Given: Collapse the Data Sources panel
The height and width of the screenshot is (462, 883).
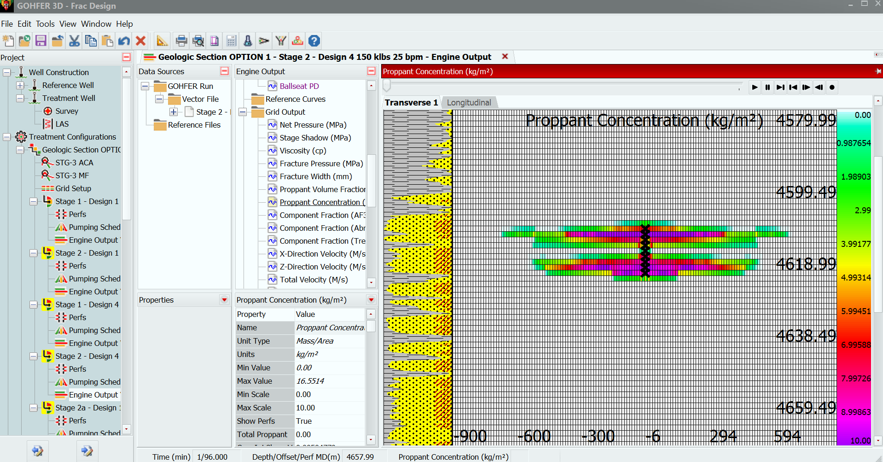Looking at the screenshot, I should pyautogui.click(x=225, y=71).
